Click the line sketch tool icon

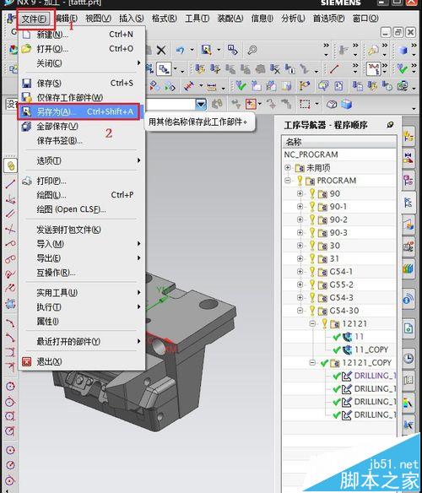(10, 184)
